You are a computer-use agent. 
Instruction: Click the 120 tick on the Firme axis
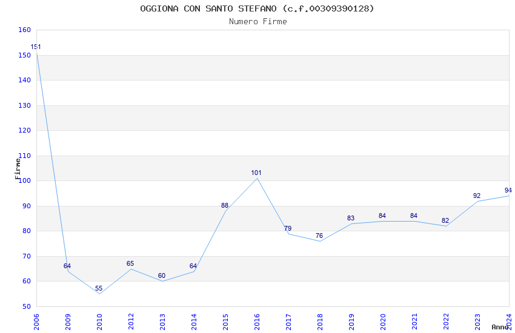[x=25, y=130]
